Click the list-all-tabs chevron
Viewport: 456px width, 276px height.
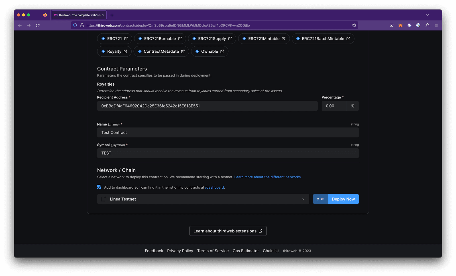[427, 15]
